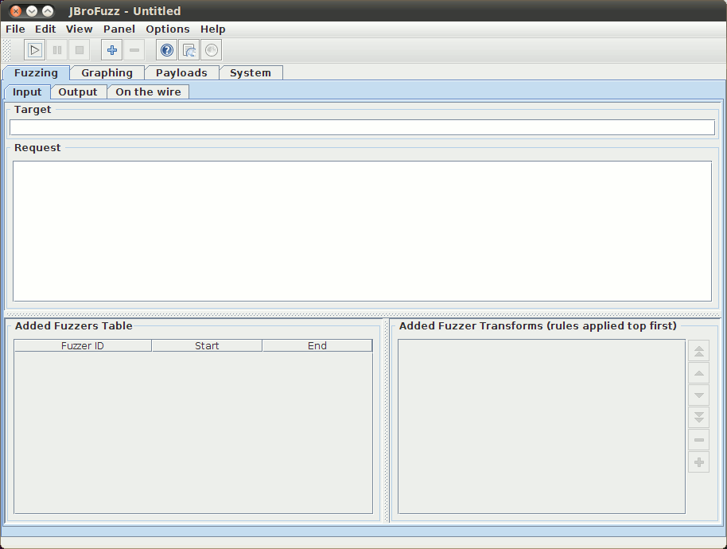727x549 pixels.
Task: Move transform to top with double-up arrow
Action: [699, 351]
